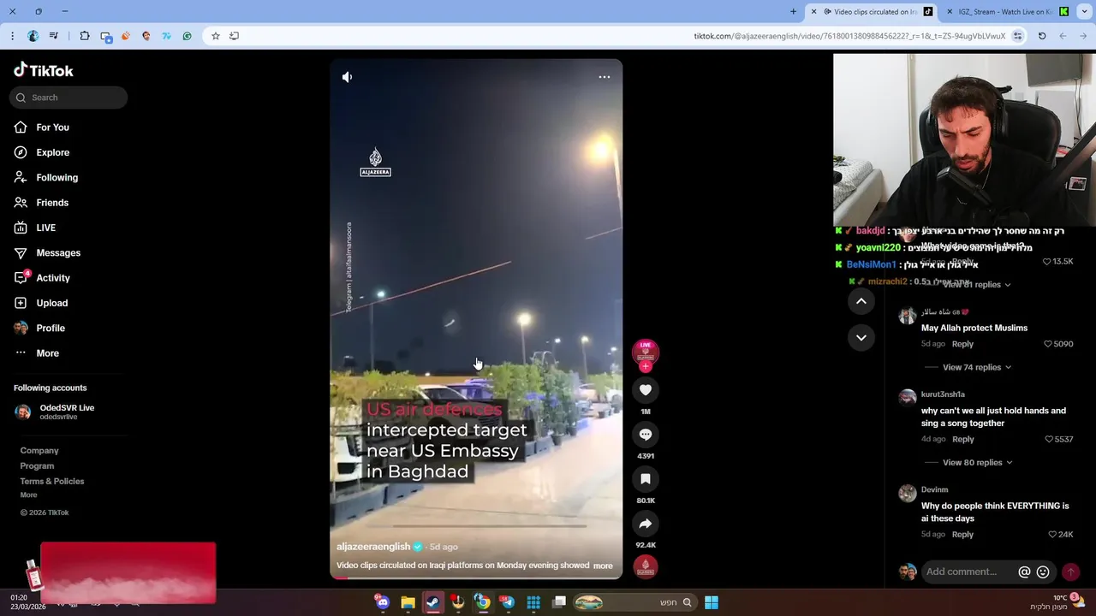The height and width of the screenshot is (616, 1096).
Task: Expand 'View 80 replies' under the kurut3nsh1a comment
Action: pyautogui.click(x=977, y=463)
